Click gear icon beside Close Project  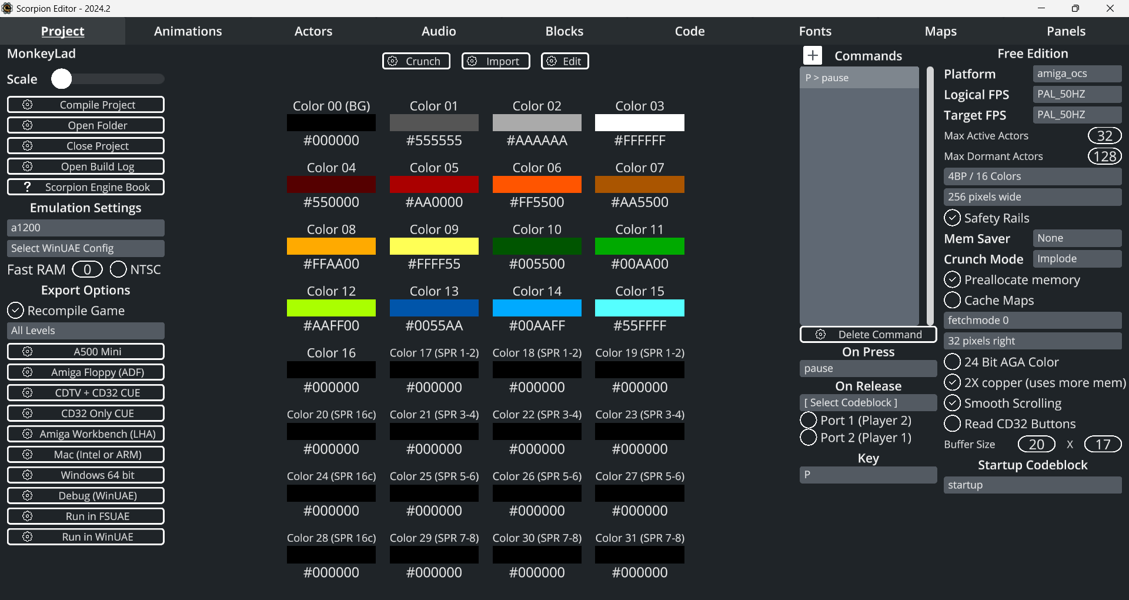pyautogui.click(x=28, y=146)
